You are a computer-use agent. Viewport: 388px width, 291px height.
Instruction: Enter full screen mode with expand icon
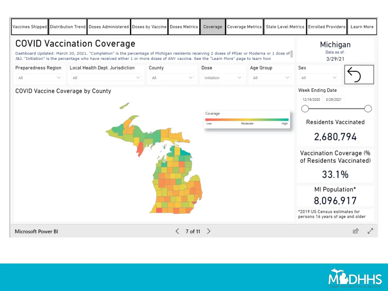click(x=370, y=231)
